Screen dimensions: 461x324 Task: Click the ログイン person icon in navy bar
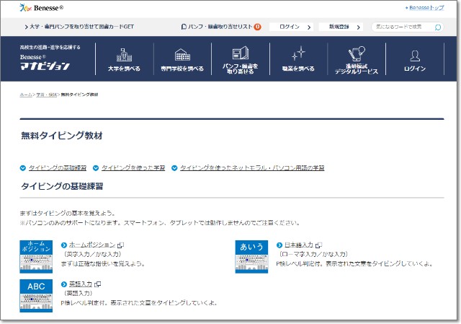point(415,56)
